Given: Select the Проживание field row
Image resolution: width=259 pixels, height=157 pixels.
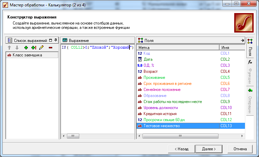Looking at the screenshot, I should 191,77.
